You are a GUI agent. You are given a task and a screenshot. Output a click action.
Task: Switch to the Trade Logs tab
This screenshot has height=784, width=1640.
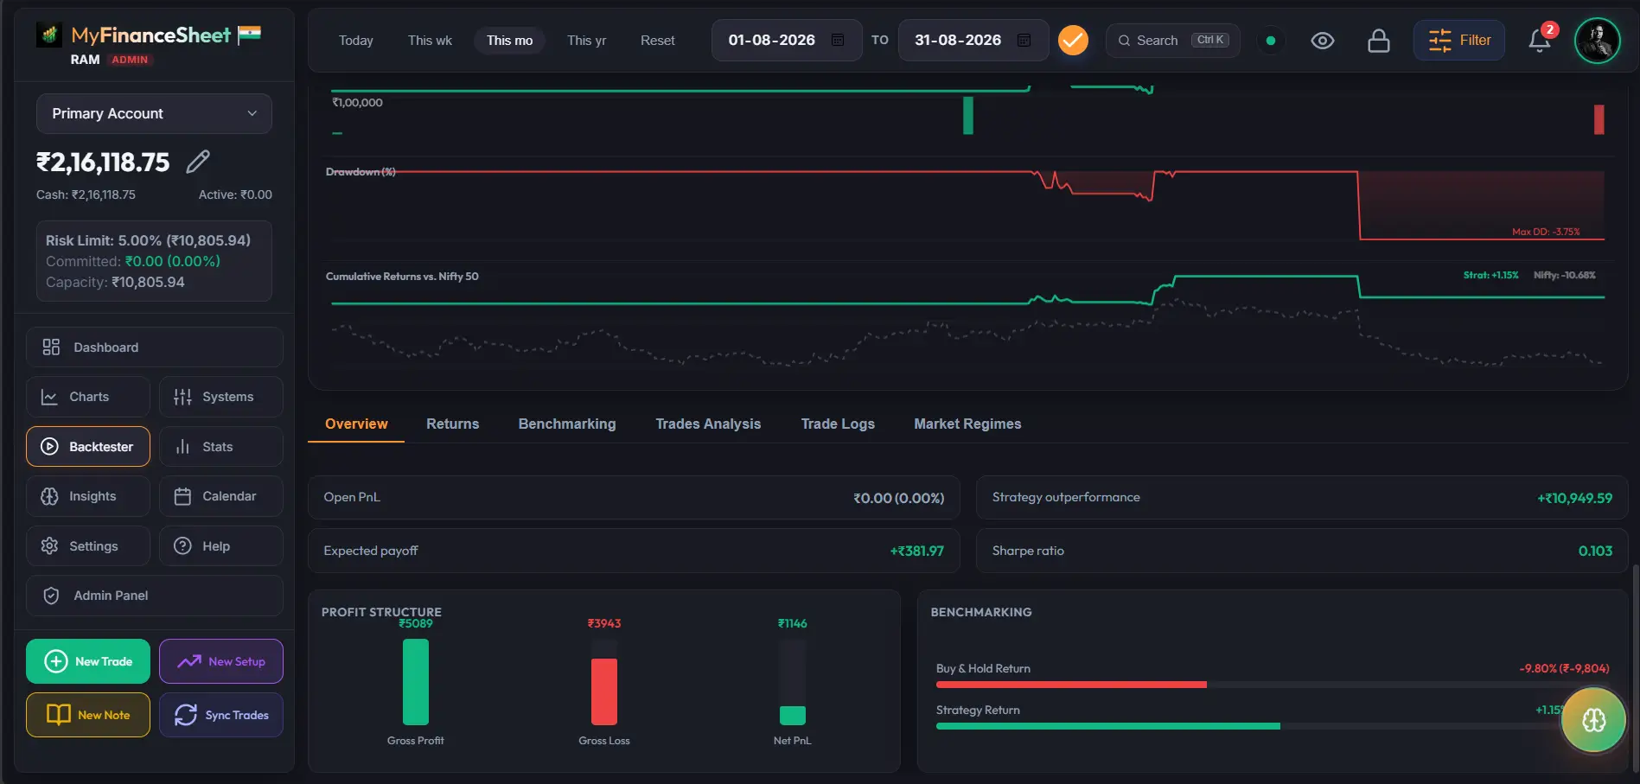coord(838,424)
